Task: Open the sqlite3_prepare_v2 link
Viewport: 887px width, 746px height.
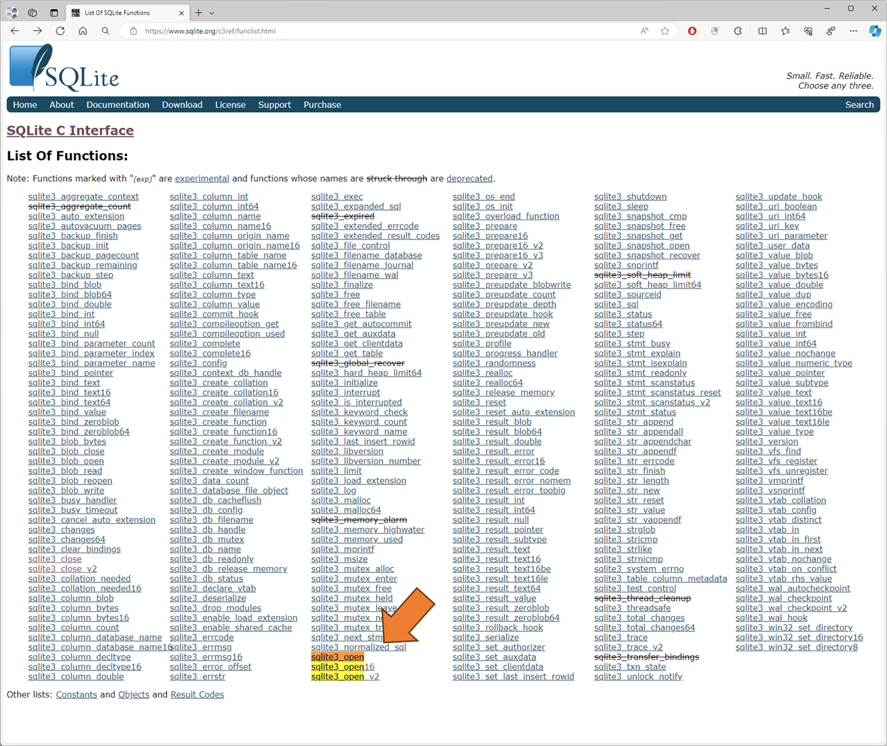Action: click(x=493, y=265)
